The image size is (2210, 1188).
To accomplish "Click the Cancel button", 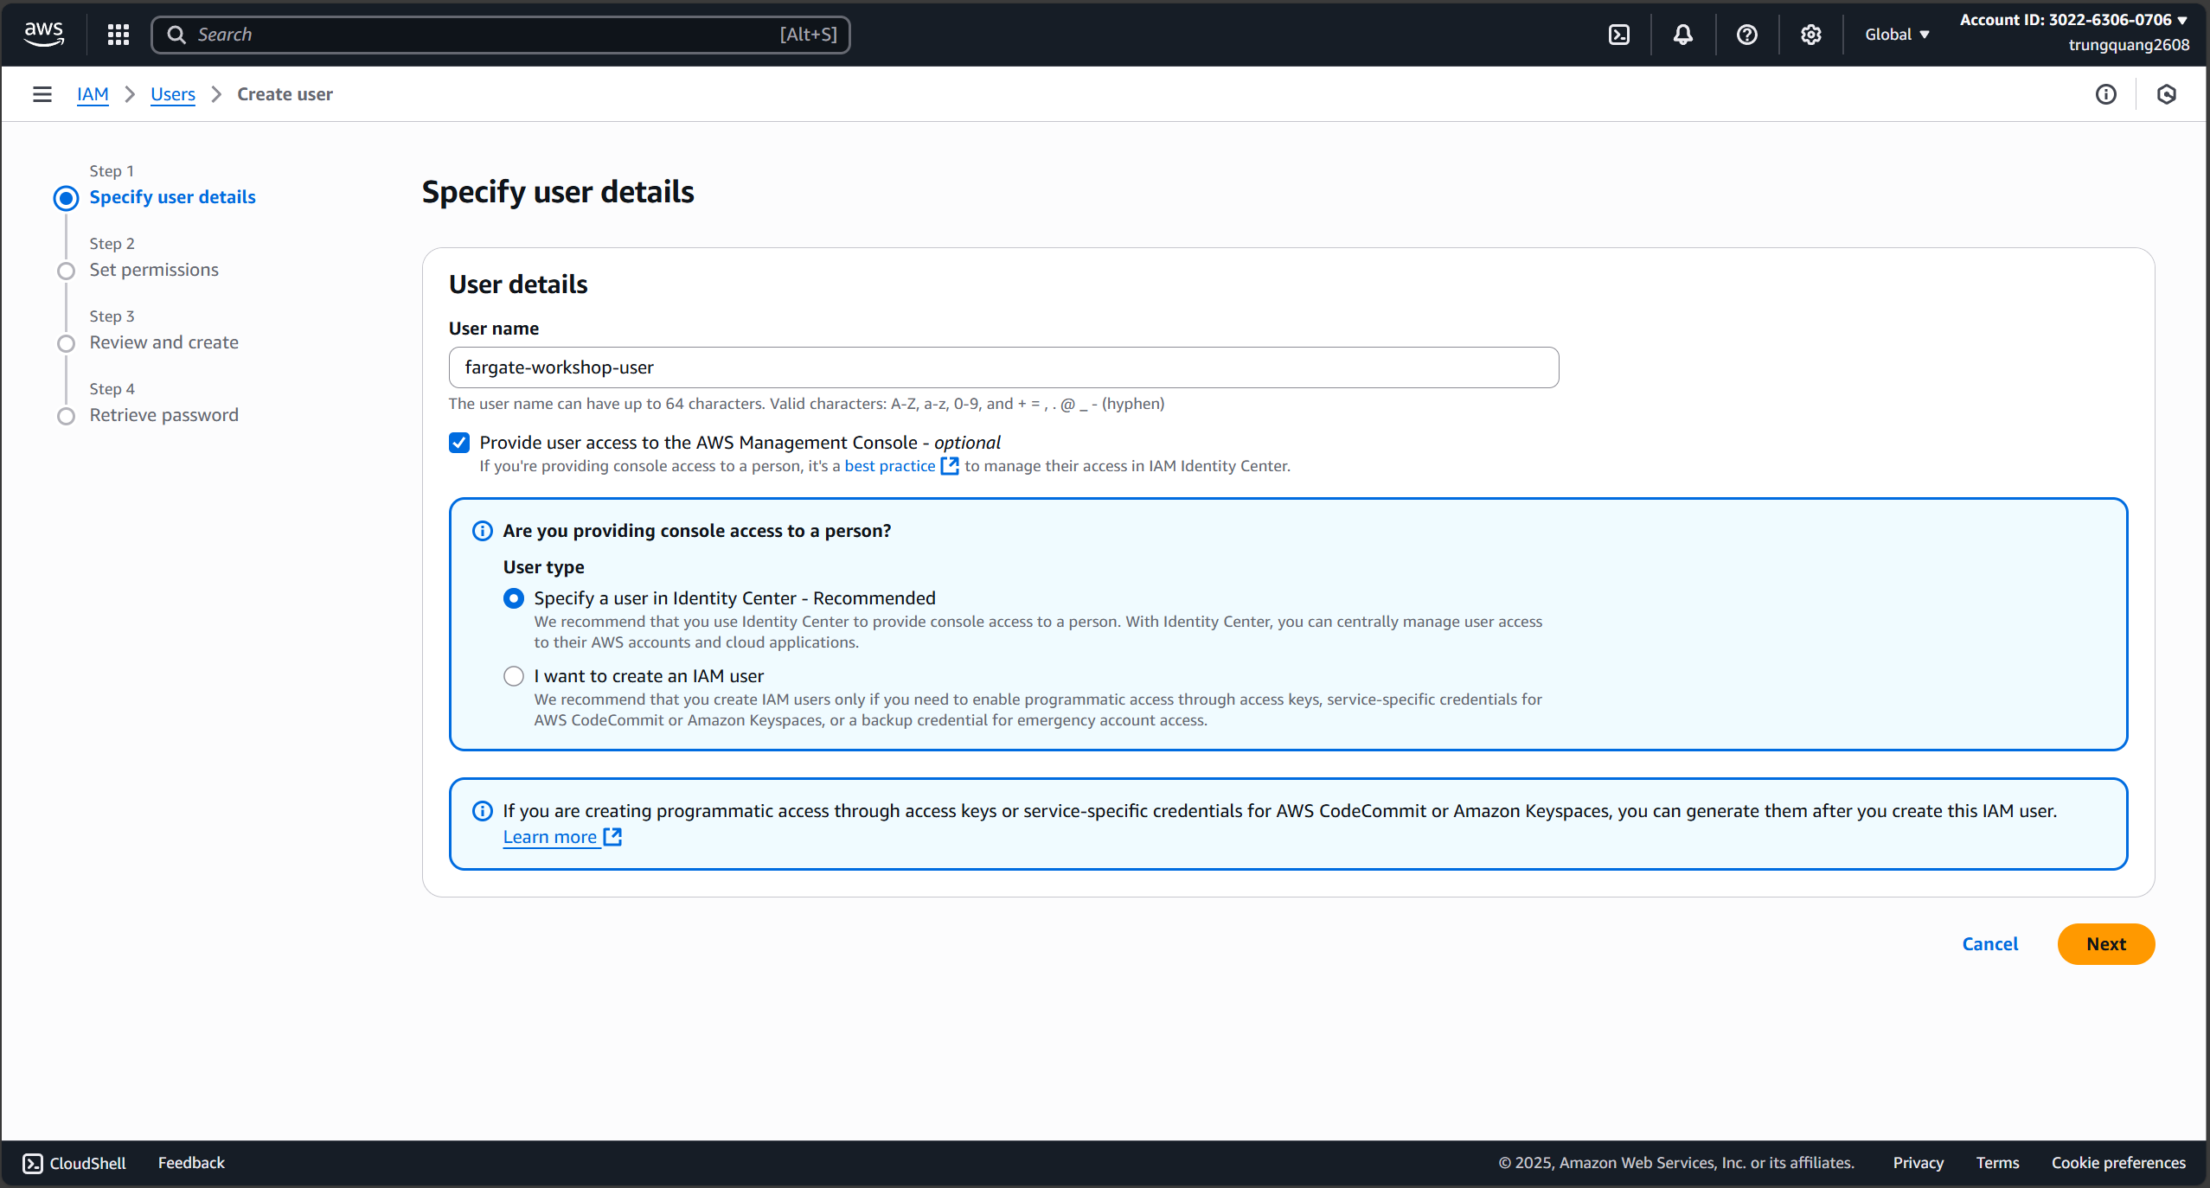I will [1989, 944].
